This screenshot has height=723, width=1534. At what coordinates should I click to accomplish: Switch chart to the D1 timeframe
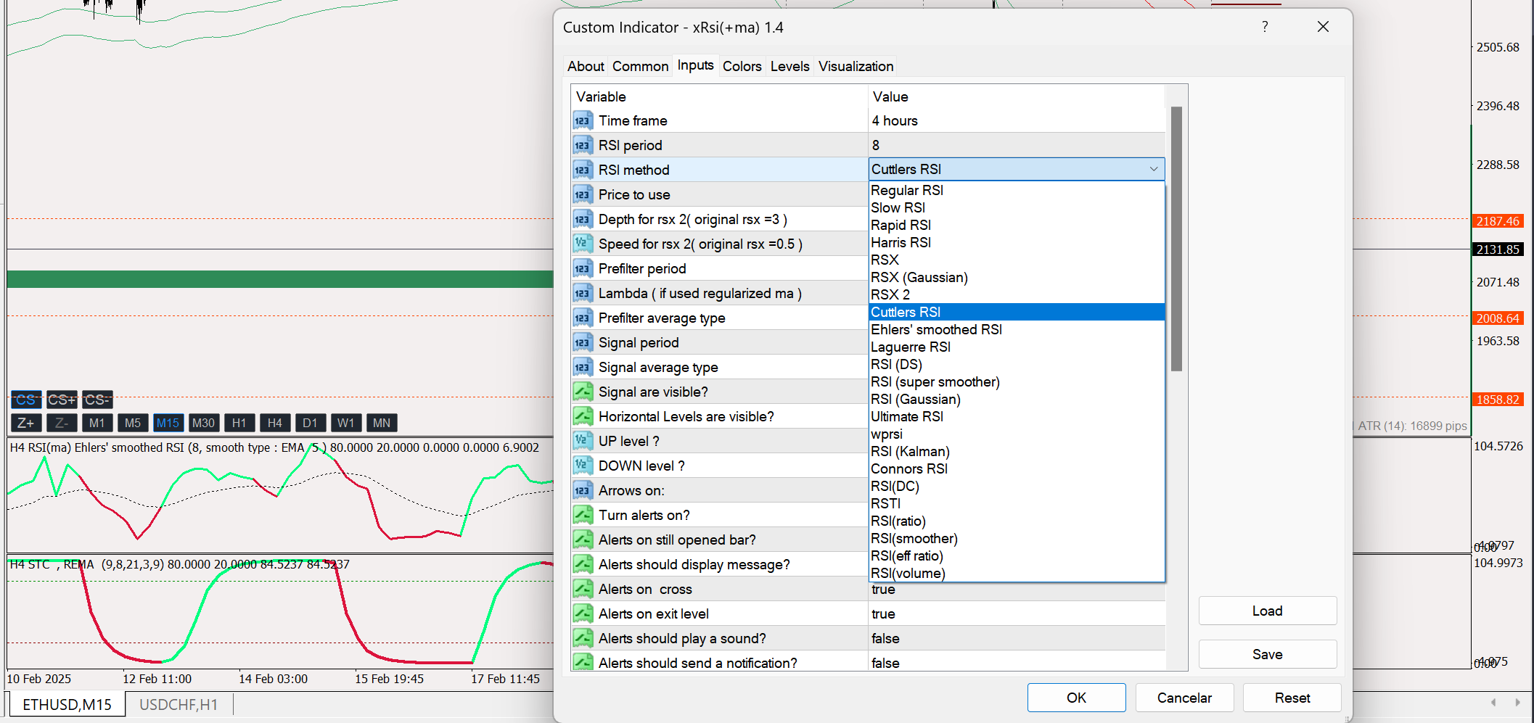311,423
